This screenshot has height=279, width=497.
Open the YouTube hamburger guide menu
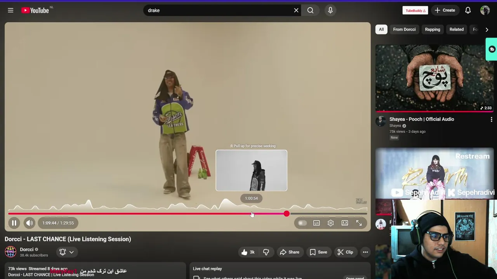[10, 10]
